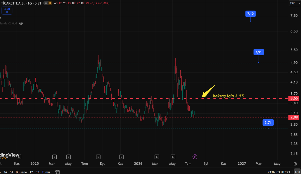This screenshot has width=301, height=174.
Task: Click earnings E marker above May 2025
Action: tap(68, 157)
